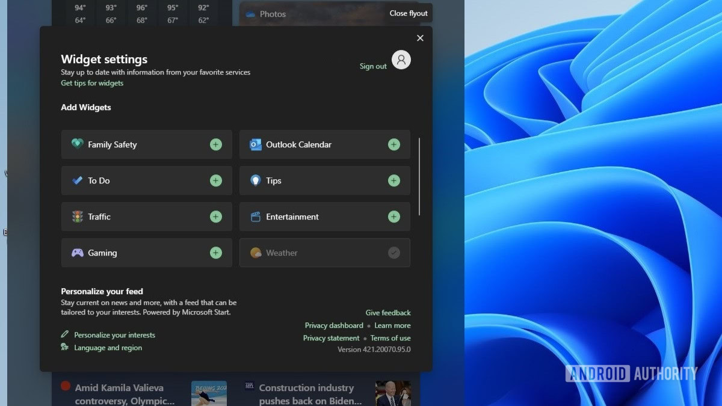
Task: Open the Privacy statement link
Action: pyautogui.click(x=331, y=338)
